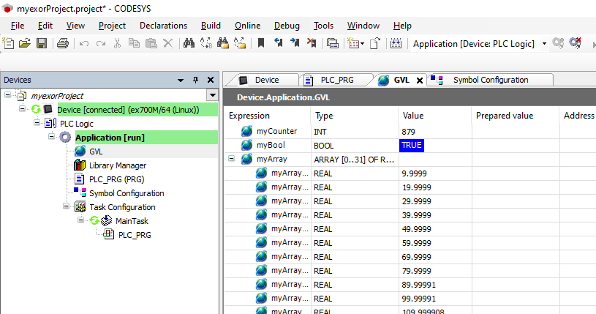Pin the Devices panel with the pushpin icon
The width and height of the screenshot is (596, 314).
coord(195,80)
